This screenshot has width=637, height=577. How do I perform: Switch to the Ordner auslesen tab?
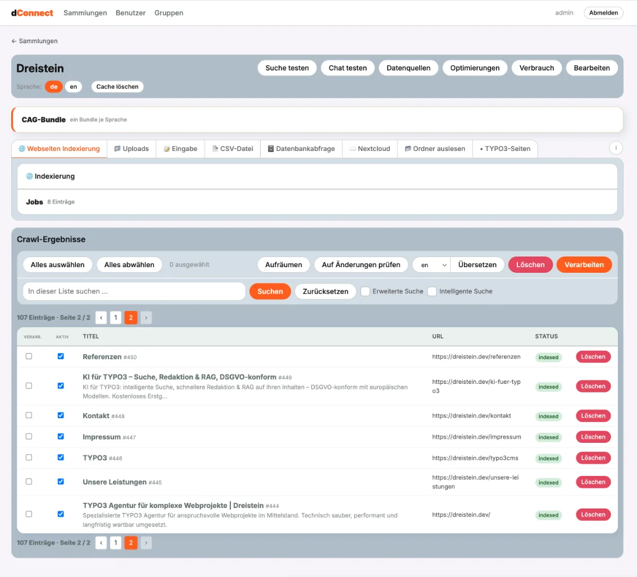click(435, 149)
